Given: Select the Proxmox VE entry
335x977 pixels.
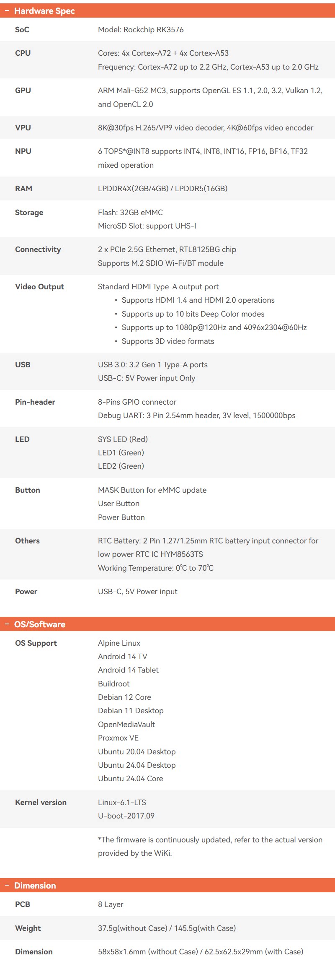Looking at the screenshot, I should pyautogui.click(x=118, y=738).
